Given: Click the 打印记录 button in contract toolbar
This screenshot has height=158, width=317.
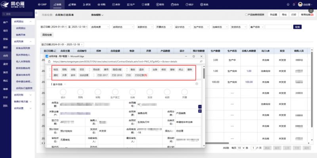Looking at the screenshot, I should (x=141, y=75).
